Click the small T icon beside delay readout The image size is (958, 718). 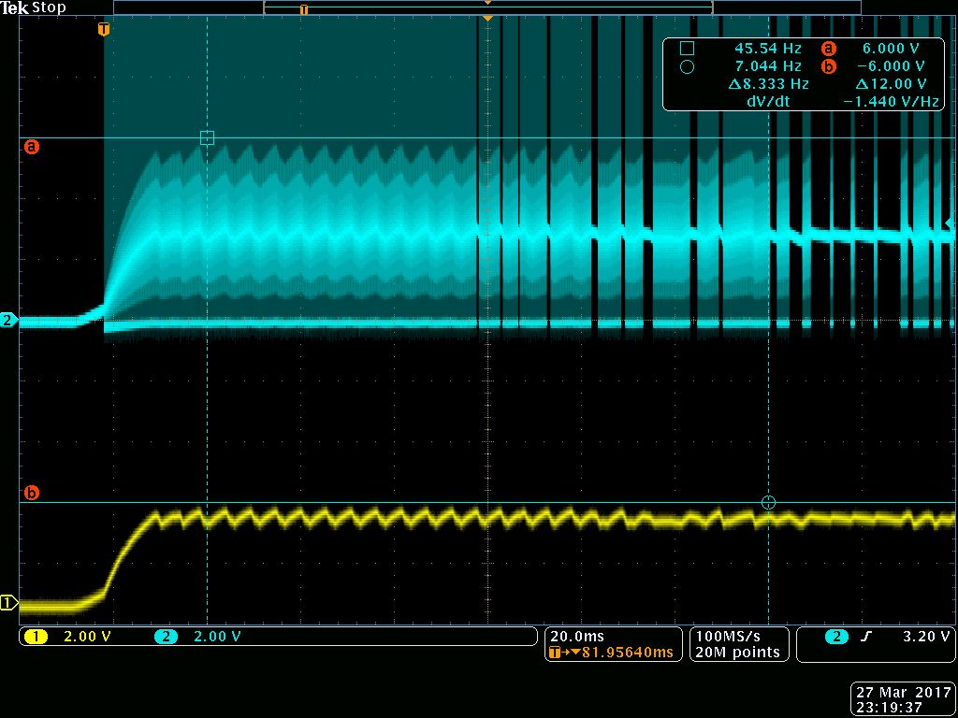click(x=554, y=652)
